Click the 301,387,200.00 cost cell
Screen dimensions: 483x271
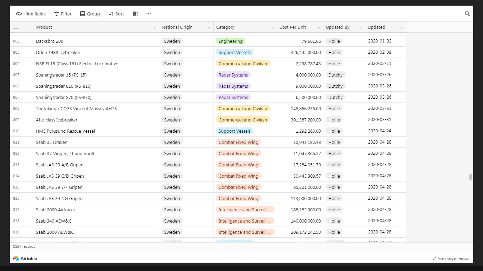pos(300,120)
